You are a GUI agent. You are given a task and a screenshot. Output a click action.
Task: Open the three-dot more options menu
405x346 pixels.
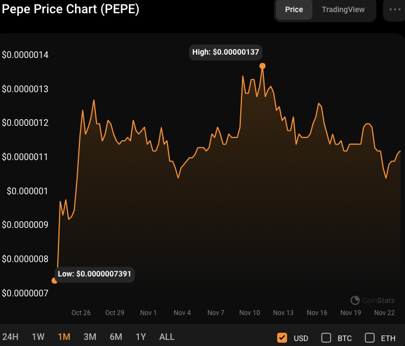pyautogui.click(x=395, y=9)
